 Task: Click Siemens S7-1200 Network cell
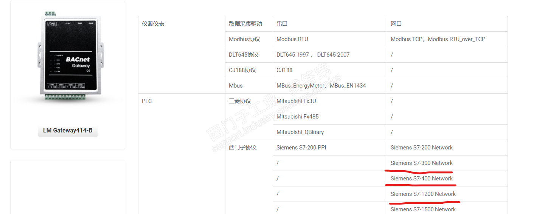[447, 194]
